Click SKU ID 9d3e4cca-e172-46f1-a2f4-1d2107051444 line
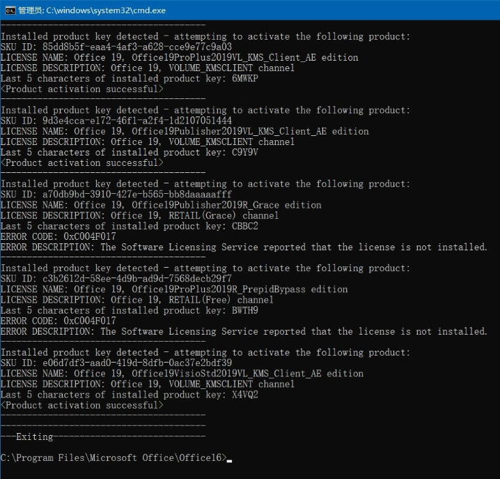This screenshot has width=500, height=479. [x=116, y=121]
